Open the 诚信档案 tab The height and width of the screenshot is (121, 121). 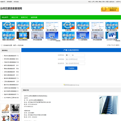(x=34, y=17)
